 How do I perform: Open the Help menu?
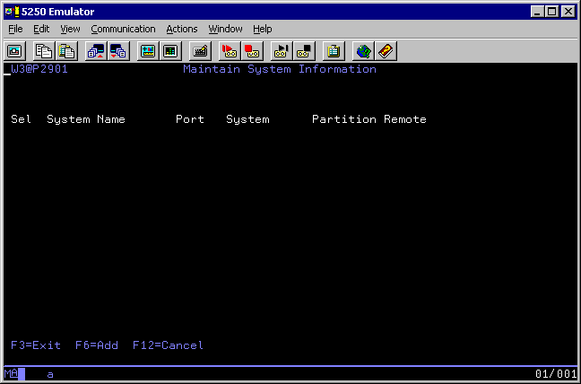coord(263,29)
